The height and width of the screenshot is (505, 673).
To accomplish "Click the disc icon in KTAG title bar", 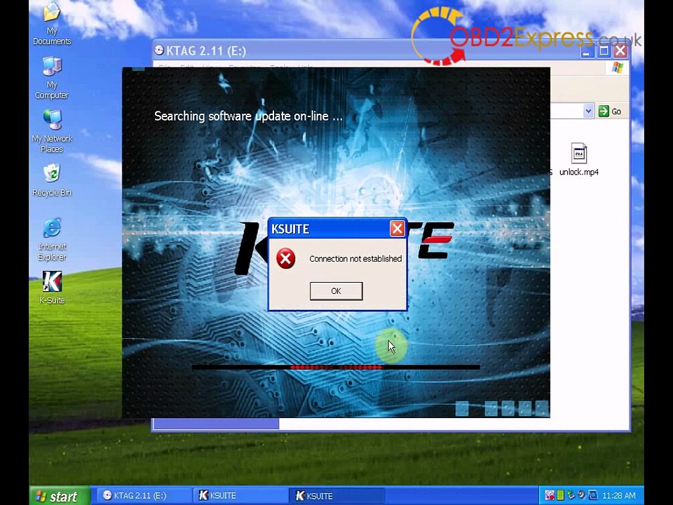I will point(159,50).
